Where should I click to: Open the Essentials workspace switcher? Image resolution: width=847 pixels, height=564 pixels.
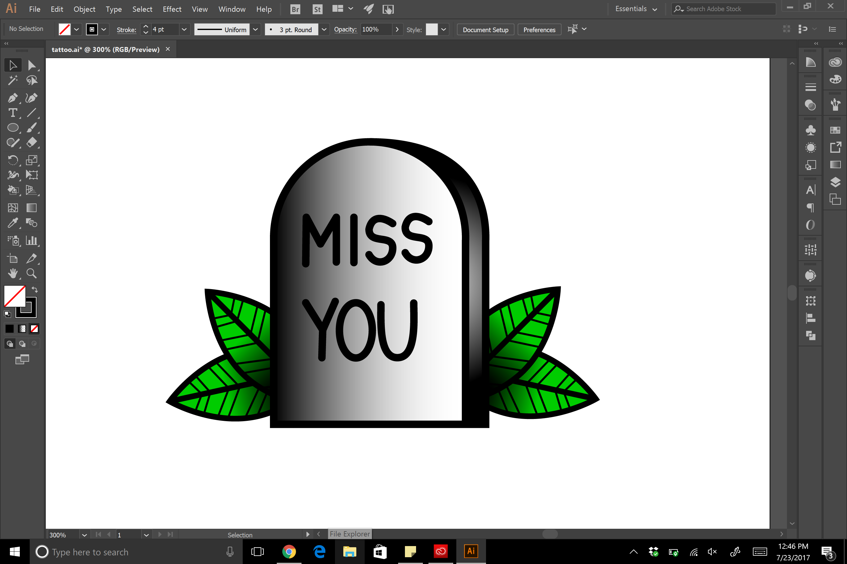[636, 9]
